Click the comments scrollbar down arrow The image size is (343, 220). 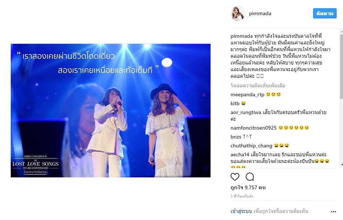(x=342, y=164)
